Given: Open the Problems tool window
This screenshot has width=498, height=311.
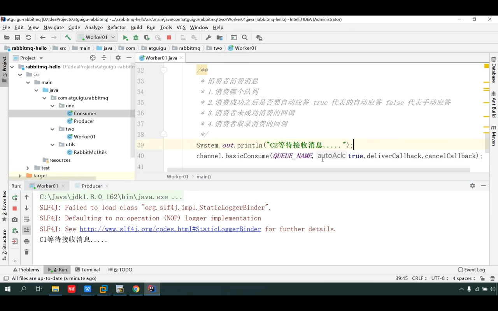Looking at the screenshot, I should click(26, 270).
